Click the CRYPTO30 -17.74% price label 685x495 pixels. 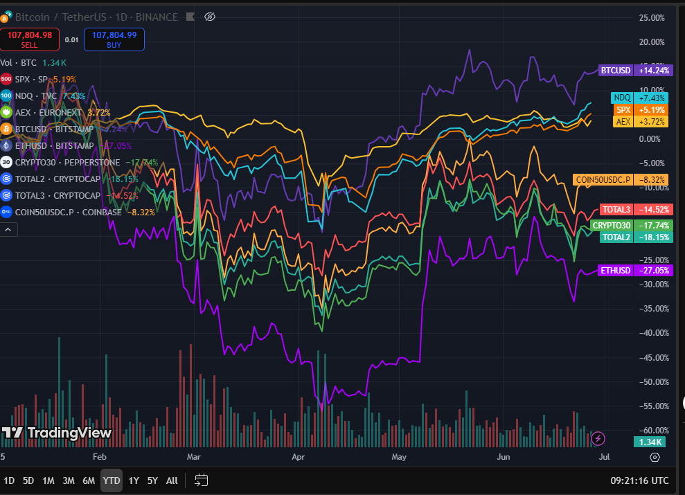[631, 225]
